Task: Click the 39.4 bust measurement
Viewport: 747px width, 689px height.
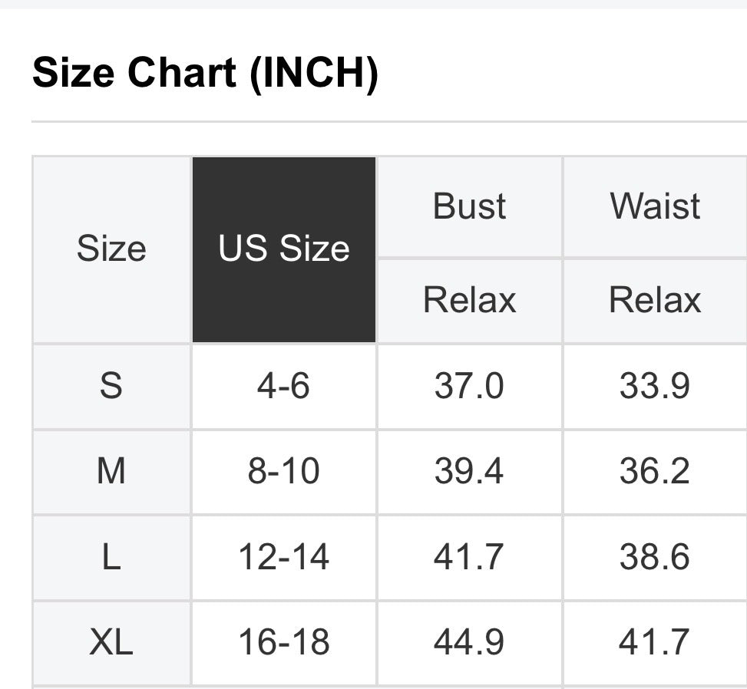Action: coord(469,471)
